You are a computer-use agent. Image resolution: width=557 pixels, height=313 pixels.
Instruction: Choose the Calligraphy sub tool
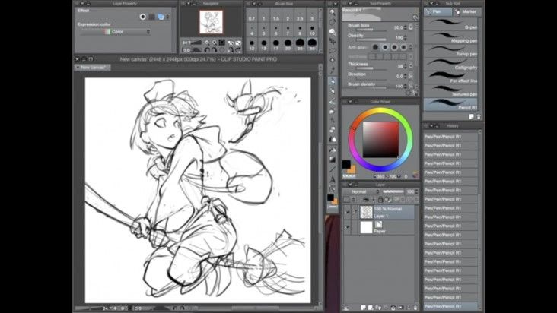[450, 64]
